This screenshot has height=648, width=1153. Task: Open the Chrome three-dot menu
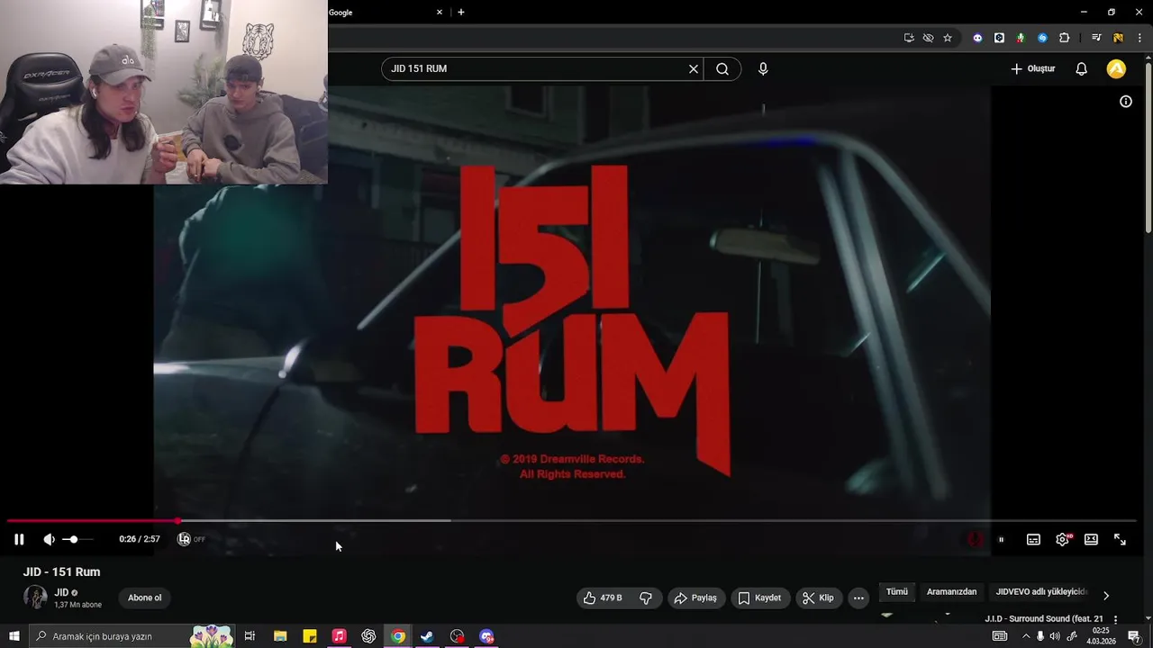tap(1139, 38)
